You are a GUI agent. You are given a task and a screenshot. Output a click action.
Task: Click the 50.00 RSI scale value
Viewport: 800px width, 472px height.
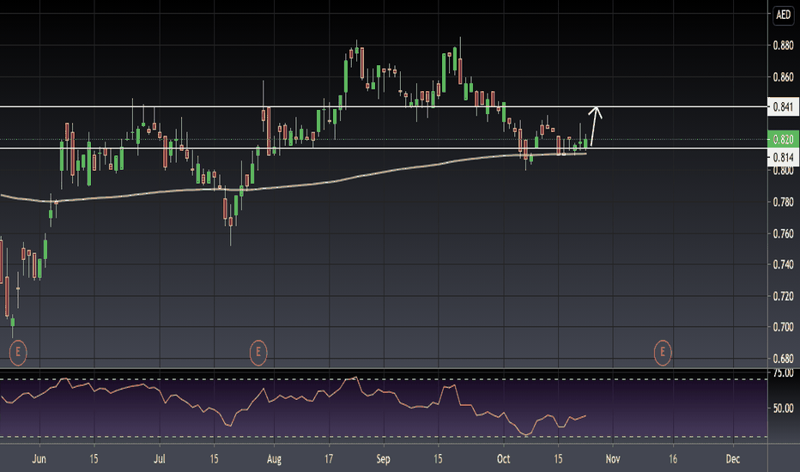point(783,408)
